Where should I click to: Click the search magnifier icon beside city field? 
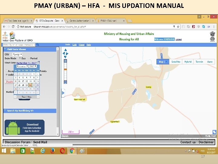[x=38, y=45]
